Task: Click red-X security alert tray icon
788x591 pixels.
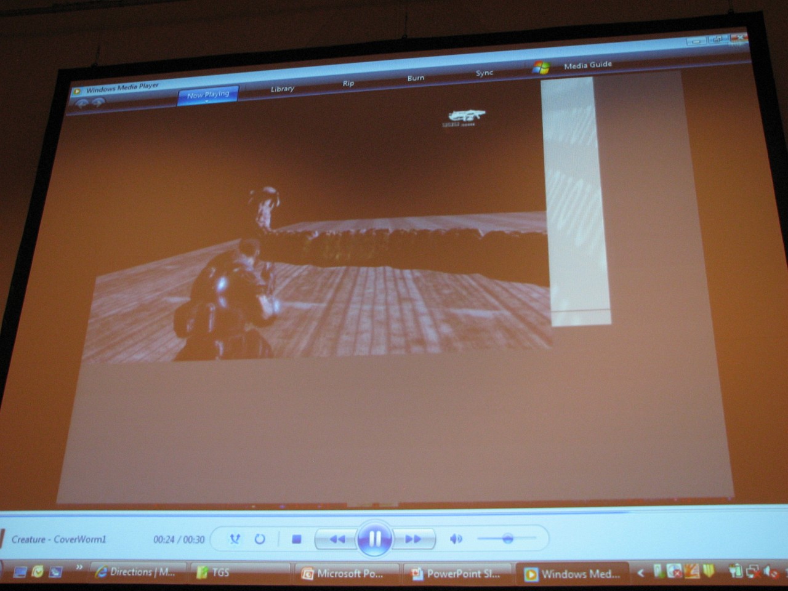Action: point(674,572)
